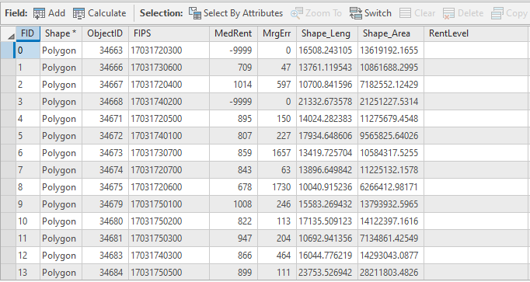Viewport: 530px width, 282px height.
Task: Click FIPS value 17031740200
Action: (156, 102)
